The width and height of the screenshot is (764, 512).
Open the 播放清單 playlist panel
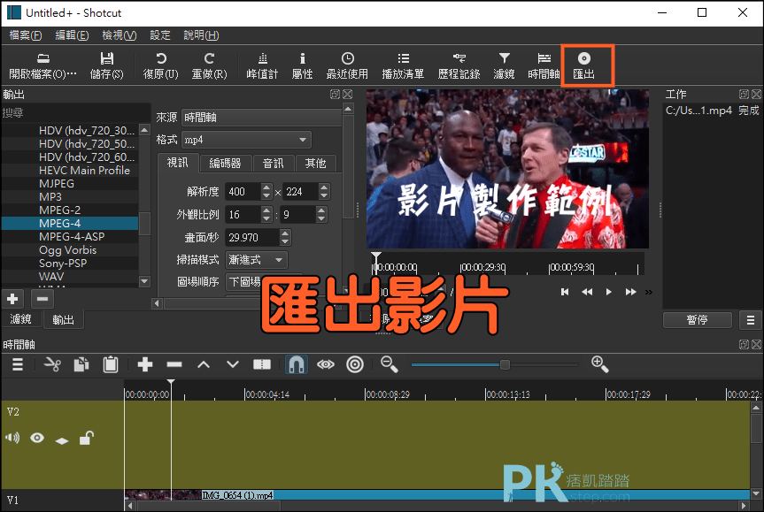tap(403, 65)
